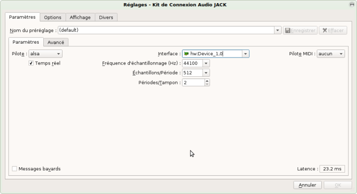Viewport: 357px width, 194px height.
Task: Click the Enregistrer save button
Action: click(300, 30)
